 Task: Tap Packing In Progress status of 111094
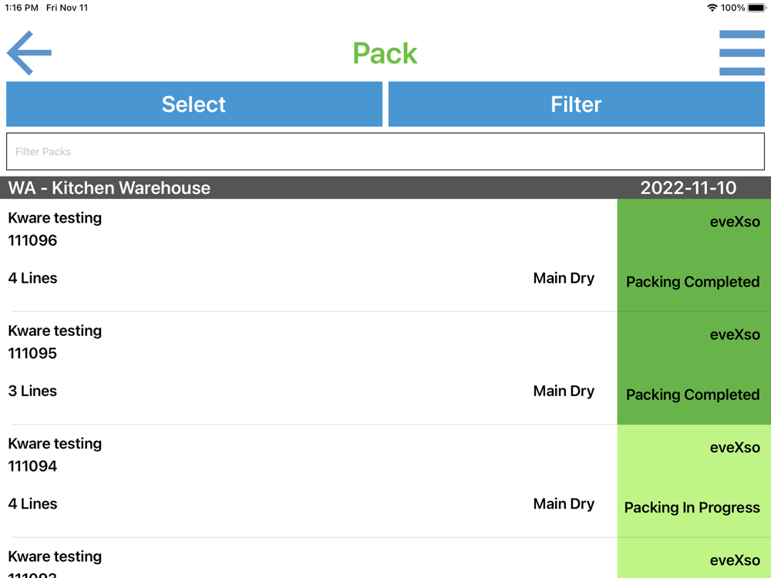pyautogui.click(x=692, y=508)
